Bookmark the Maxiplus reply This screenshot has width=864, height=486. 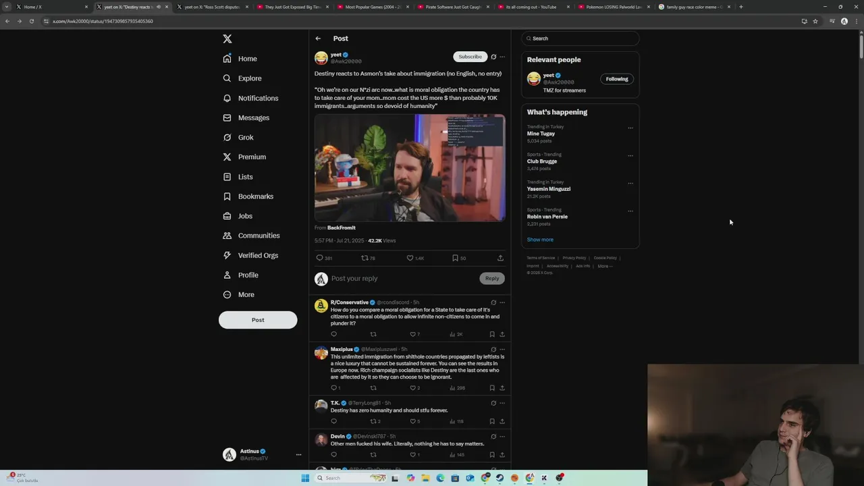492,388
